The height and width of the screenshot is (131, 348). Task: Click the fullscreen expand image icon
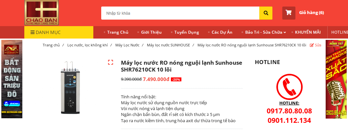click(x=110, y=62)
